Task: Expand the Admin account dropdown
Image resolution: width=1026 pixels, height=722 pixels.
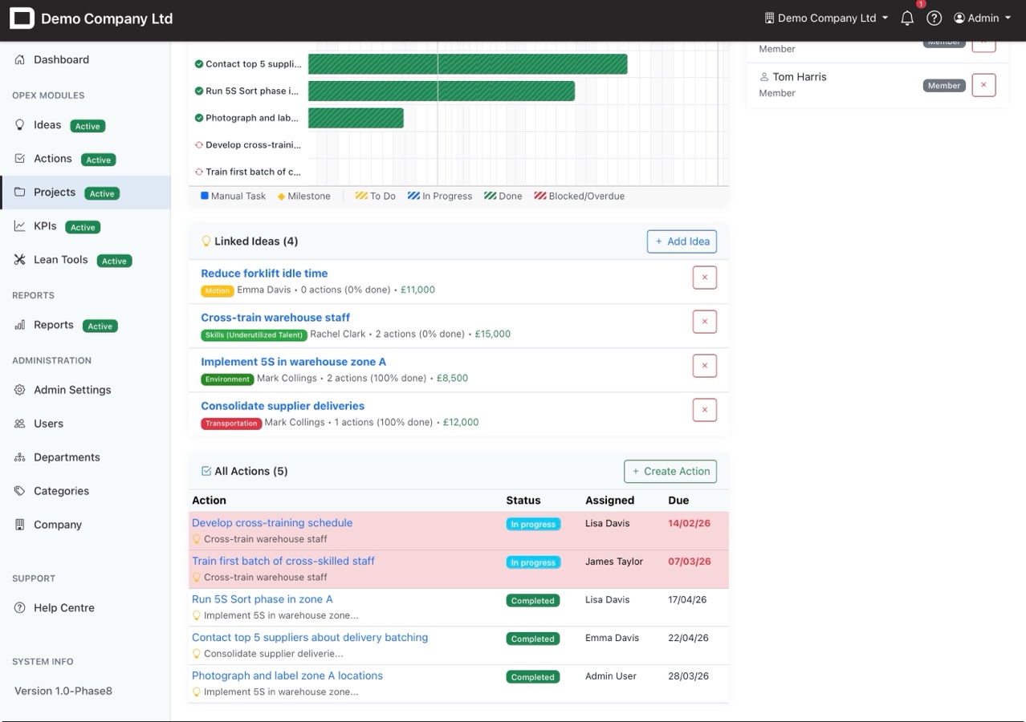Action: pos(981,18)
